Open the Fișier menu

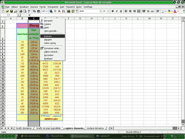(7, 7)
